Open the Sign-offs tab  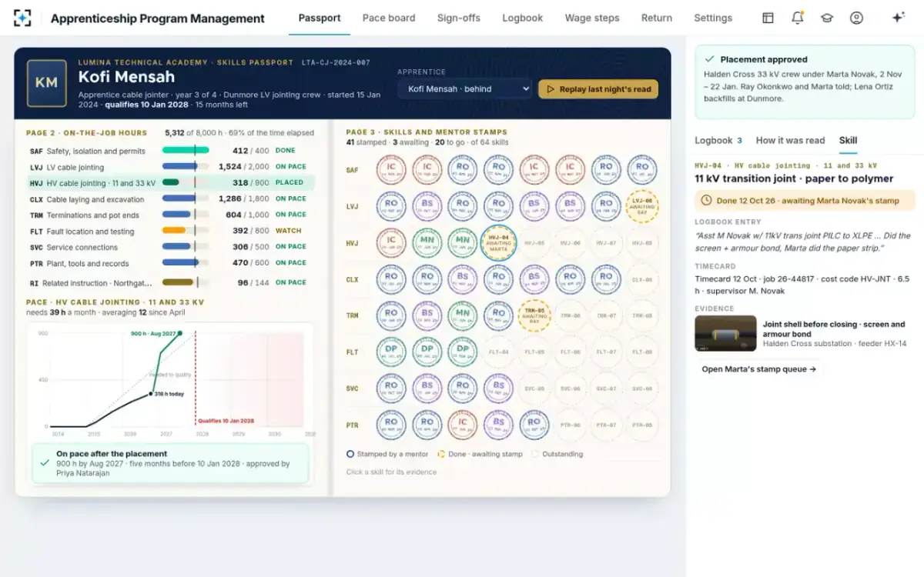pos(459,18)
